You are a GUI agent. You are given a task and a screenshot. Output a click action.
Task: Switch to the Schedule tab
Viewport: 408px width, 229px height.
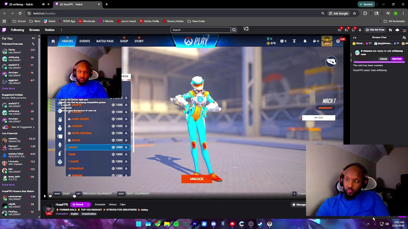[x=100, y=205]
